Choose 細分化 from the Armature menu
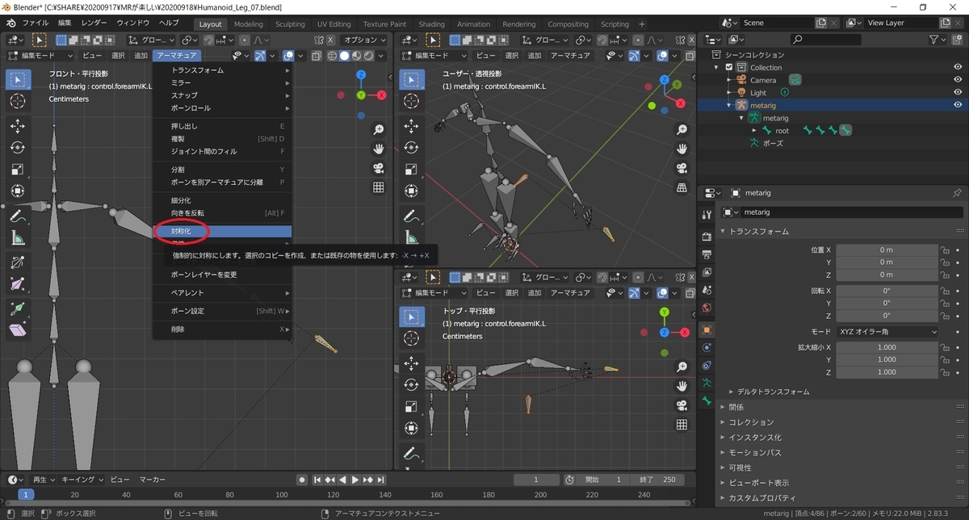 (x=222, y=200)
